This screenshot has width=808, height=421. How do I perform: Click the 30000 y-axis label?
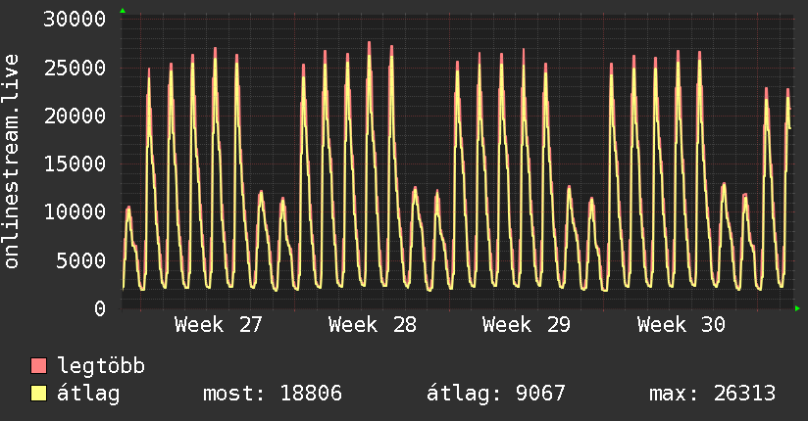coord(75,20)
